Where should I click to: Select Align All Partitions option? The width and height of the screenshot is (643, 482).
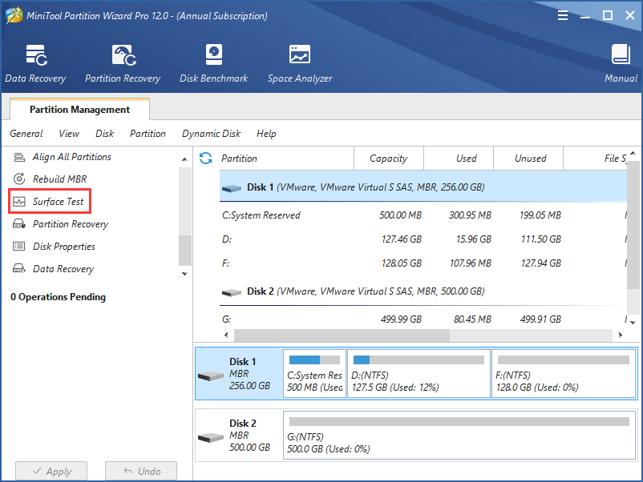[x=72, y=157]
